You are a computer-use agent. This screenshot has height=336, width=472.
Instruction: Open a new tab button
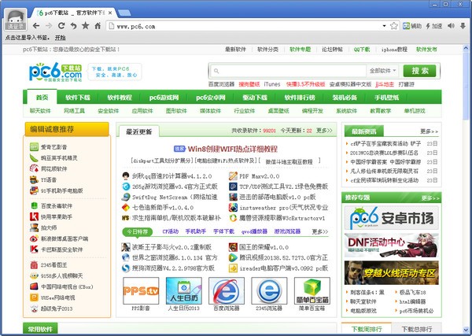pos(124,13)
